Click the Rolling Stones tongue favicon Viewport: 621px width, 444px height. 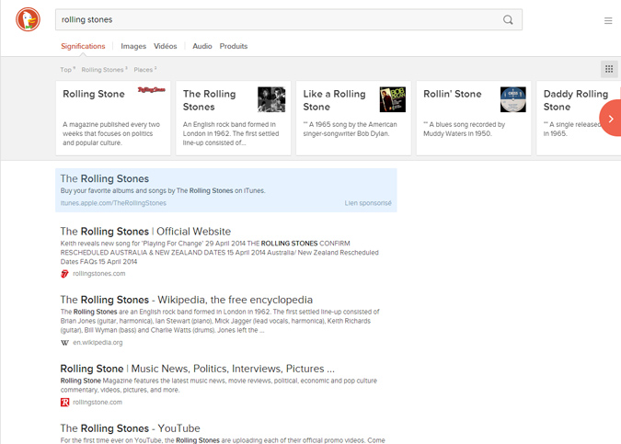click(64, 273)
